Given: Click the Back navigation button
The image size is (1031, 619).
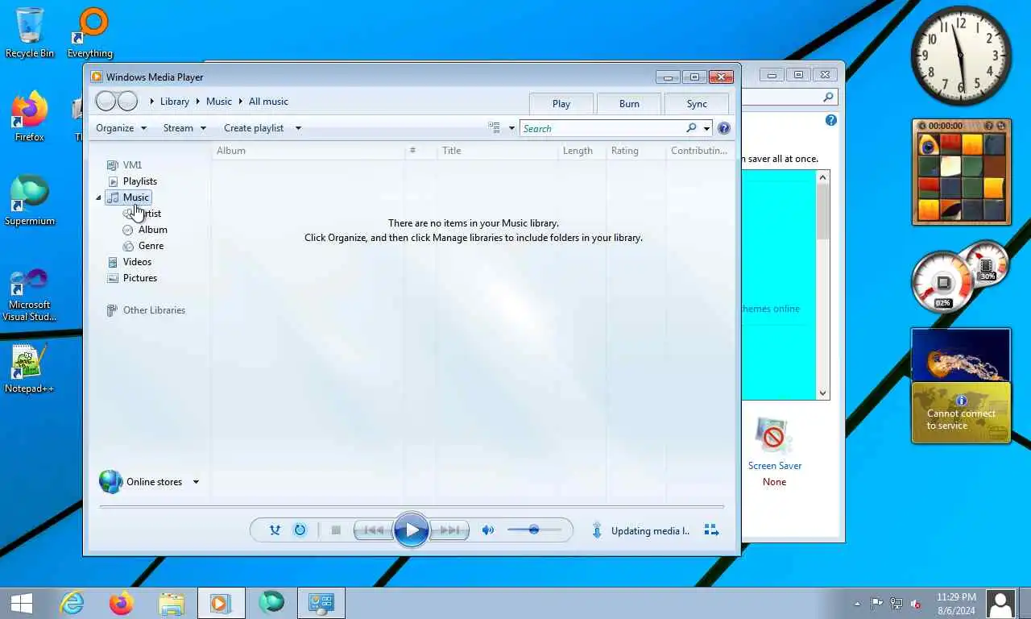Looking at the screenshot, I should coord(106,102).
